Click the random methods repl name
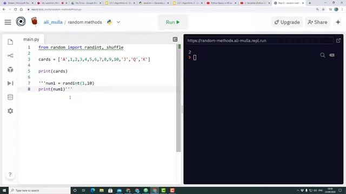 pyautogui.click(x=85, y=22)
